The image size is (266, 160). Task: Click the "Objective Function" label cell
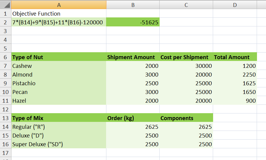pos(59,14)
